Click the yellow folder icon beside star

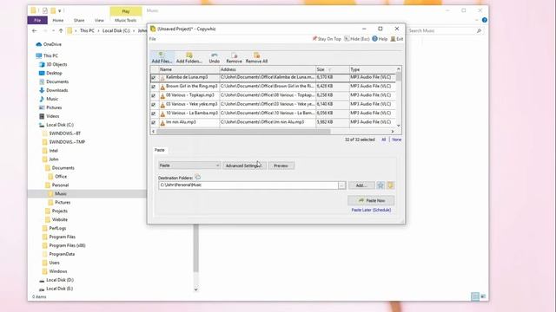tap(390, 185)
